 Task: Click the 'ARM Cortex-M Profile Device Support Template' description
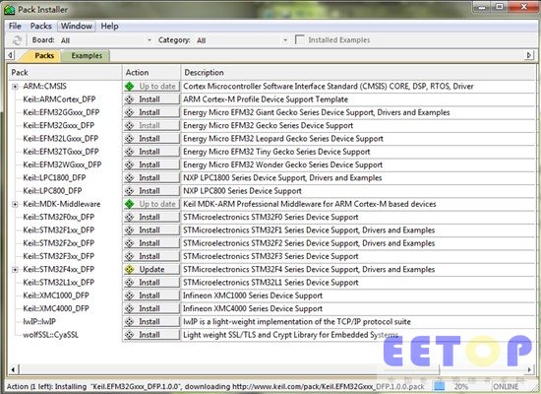(266, 99)
